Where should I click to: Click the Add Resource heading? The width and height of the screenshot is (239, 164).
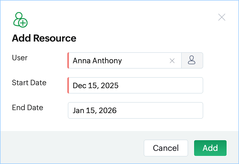coord(44,38)
